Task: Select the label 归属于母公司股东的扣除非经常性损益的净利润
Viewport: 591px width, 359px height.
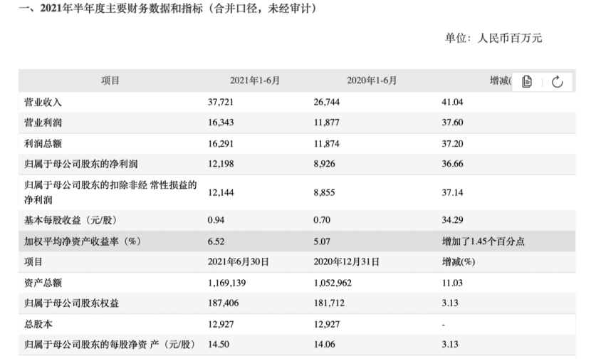Action: [x=110, y=192]
